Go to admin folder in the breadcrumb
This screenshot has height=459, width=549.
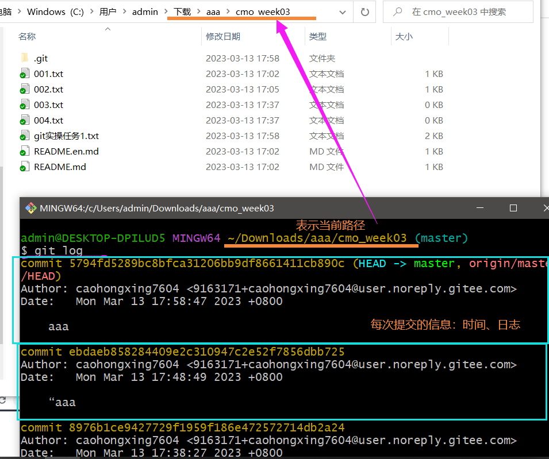point(145,12)
